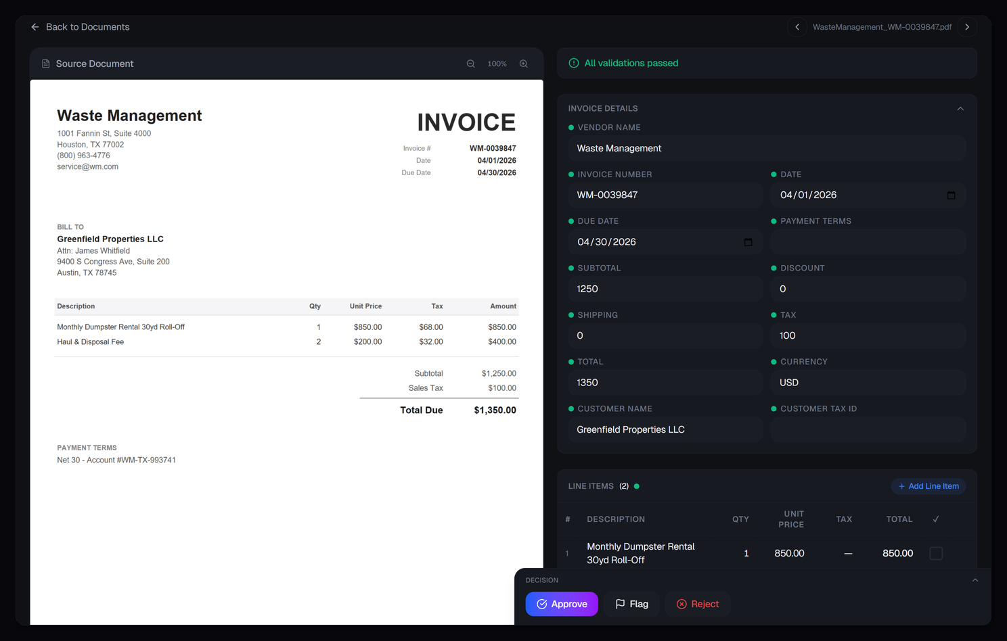1007x641 pixels.
Task: Flag the invoice
Action: [632, 604]
